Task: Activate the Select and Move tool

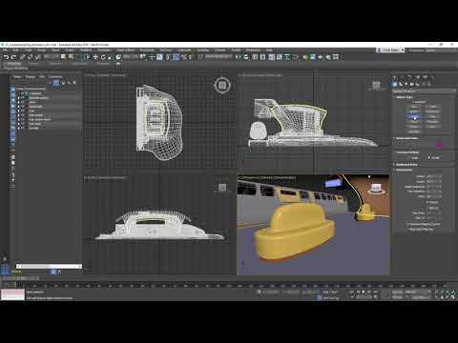Action: click(x=95, y=57)
